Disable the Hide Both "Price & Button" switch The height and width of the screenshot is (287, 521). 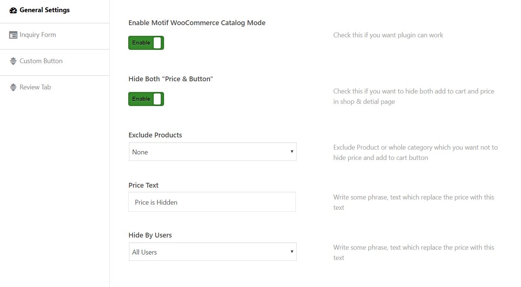(x=146, y=99)
